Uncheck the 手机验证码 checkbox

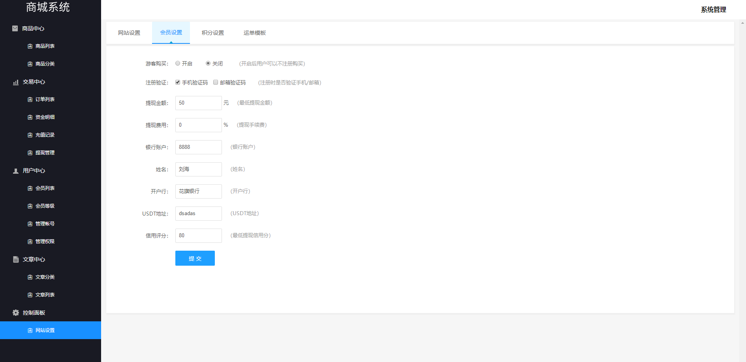pyautogui.click(x=178, y=82)
